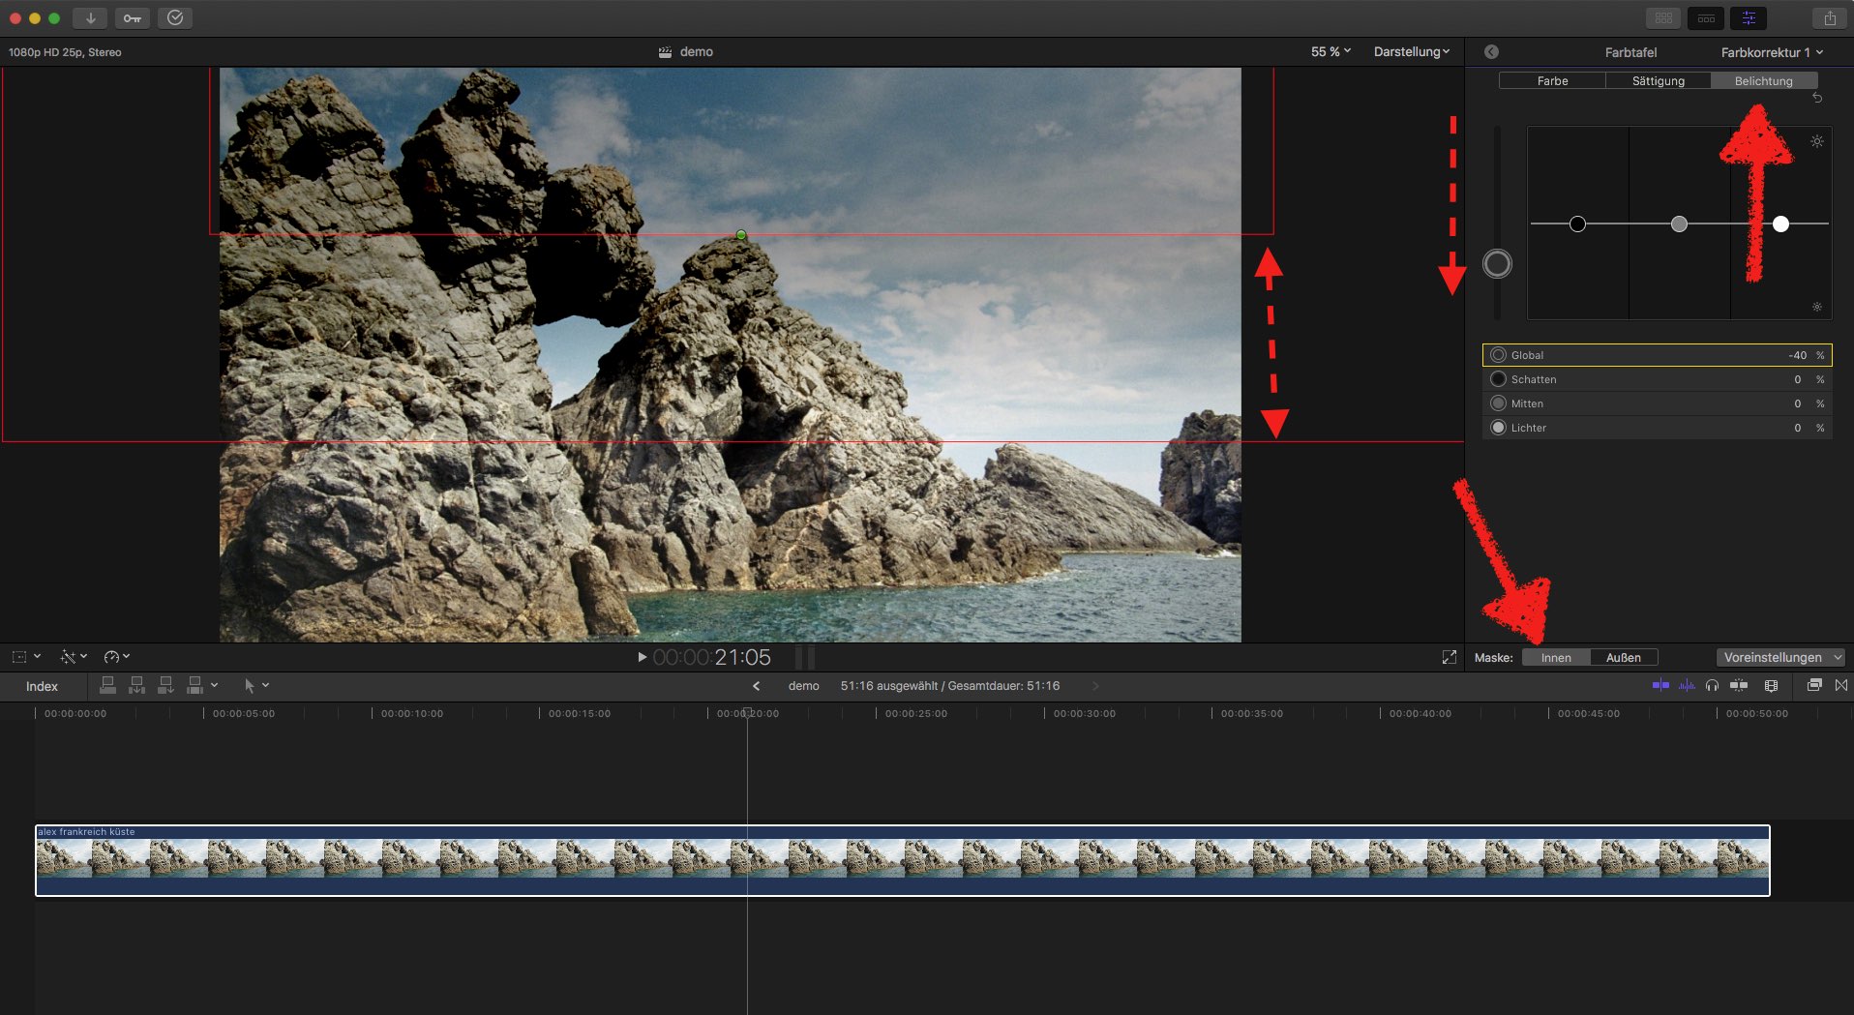Select the Außen mask option
Image resolution: width=1854 pixels, height=1015 pixels.
1623,658
